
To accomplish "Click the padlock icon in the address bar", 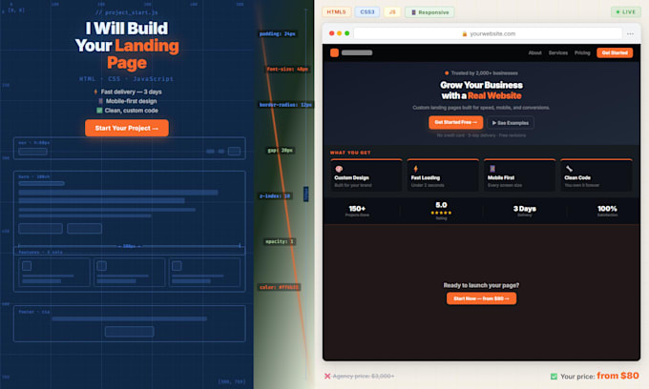I will click(465, 34).
